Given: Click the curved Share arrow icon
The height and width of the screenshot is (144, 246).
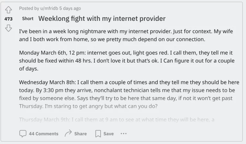Looking at the screenshot, I should 68,133.
